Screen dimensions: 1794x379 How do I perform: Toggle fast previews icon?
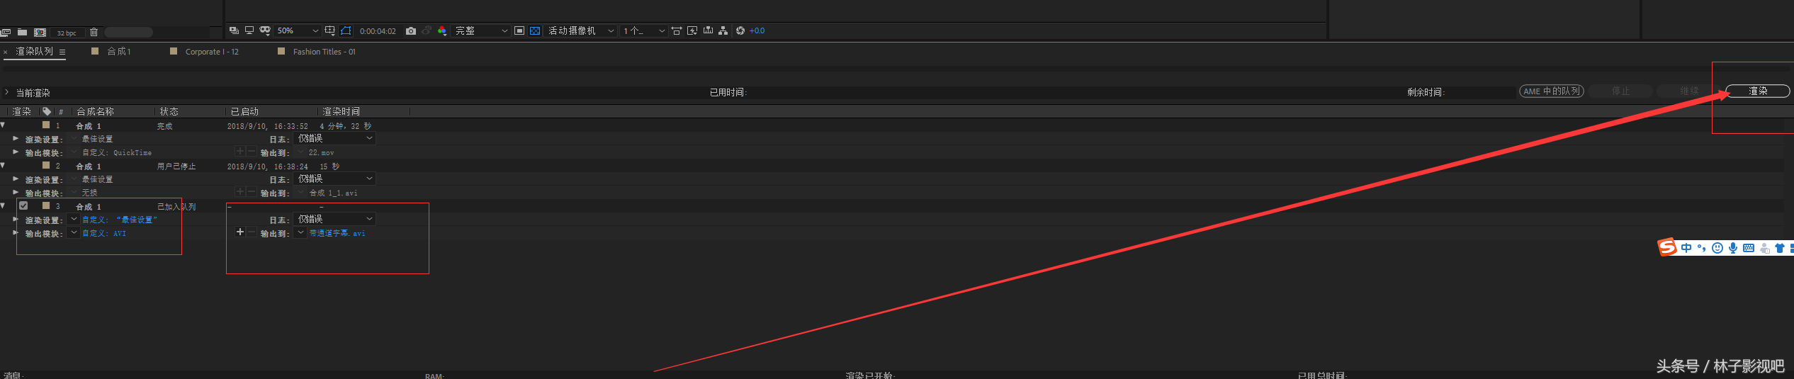point(692,30)
